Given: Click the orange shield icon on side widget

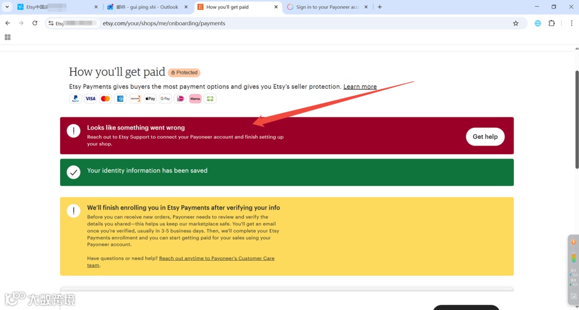Looking at the screenshot, I should click(x=574, y=242).
